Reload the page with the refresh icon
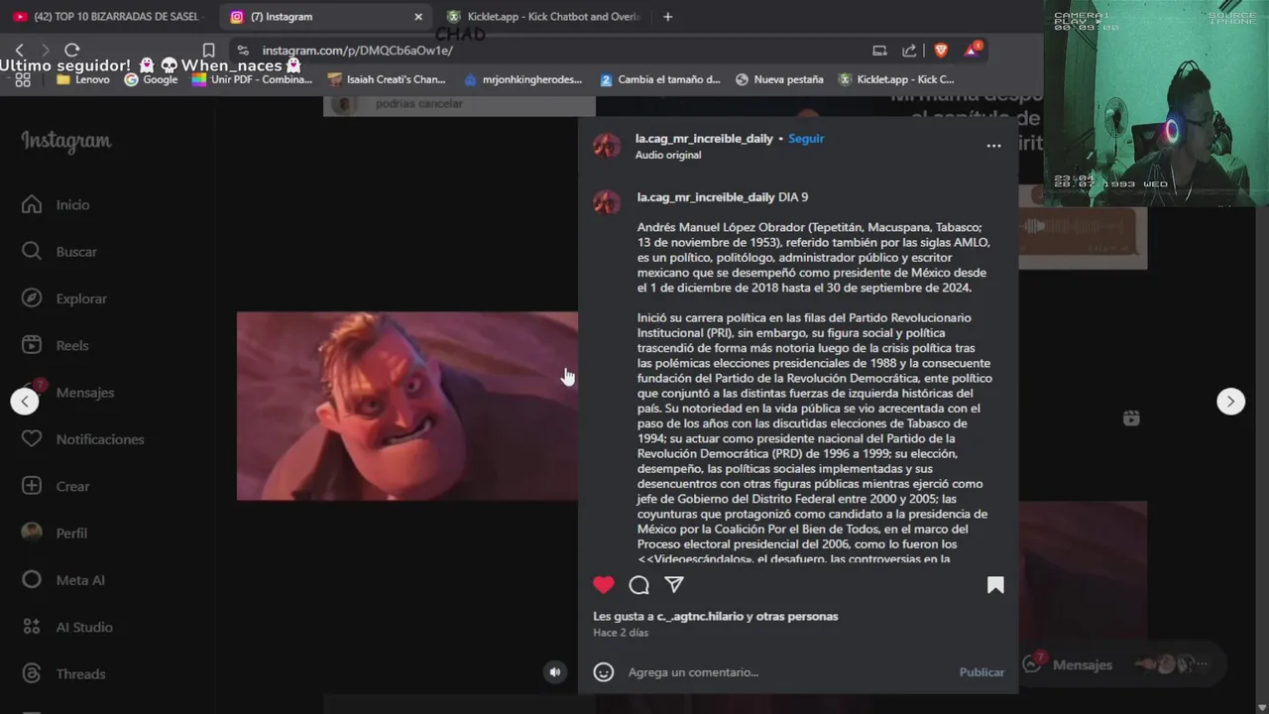 (x=71, y=51)
